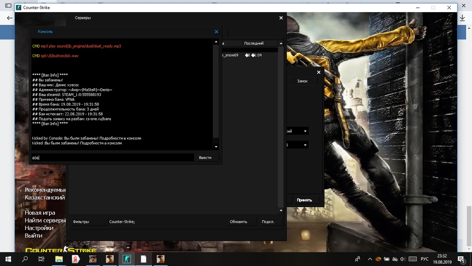
Task: Click the server list scrollbar down arrow
Action: pos(281,211)
